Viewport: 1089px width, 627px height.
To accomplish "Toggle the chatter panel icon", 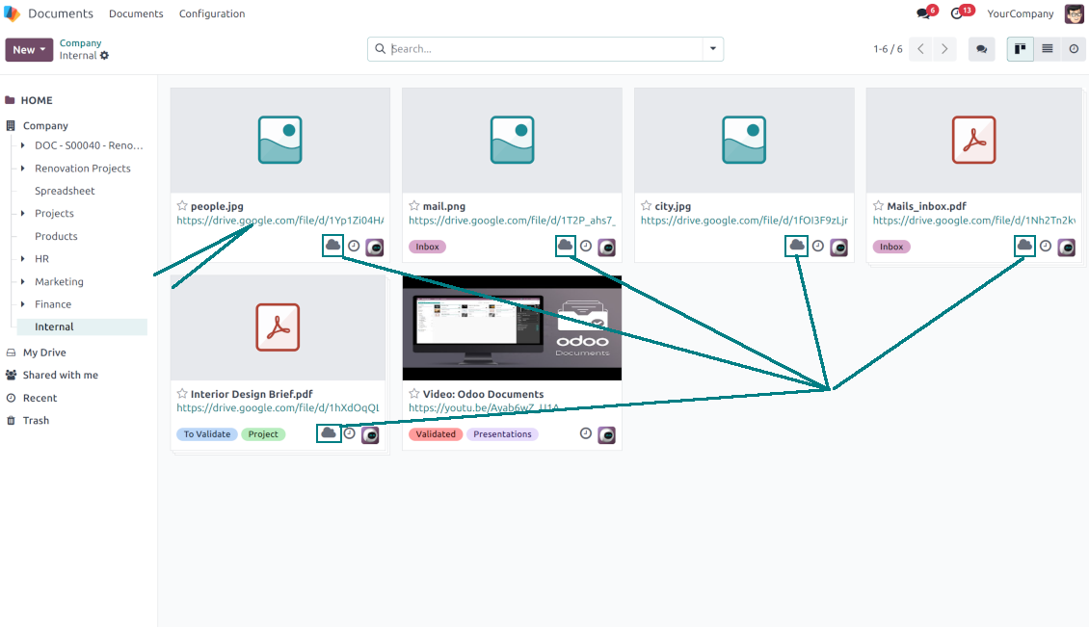I will click(x=981, y=48).
